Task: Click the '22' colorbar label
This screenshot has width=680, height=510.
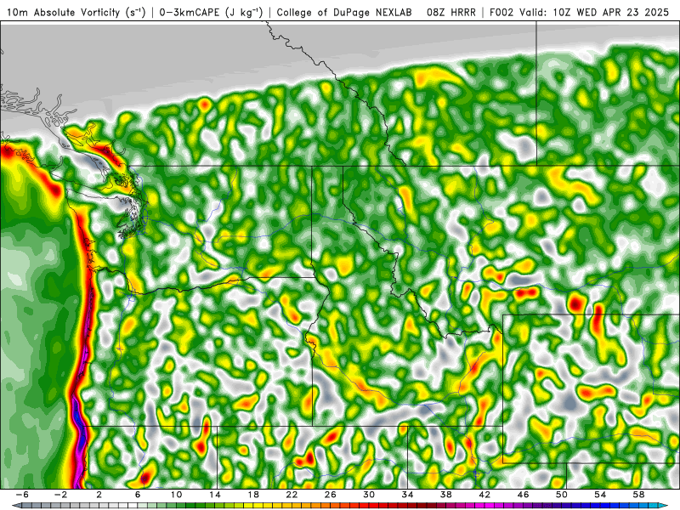Action: [x=292, y=495]
